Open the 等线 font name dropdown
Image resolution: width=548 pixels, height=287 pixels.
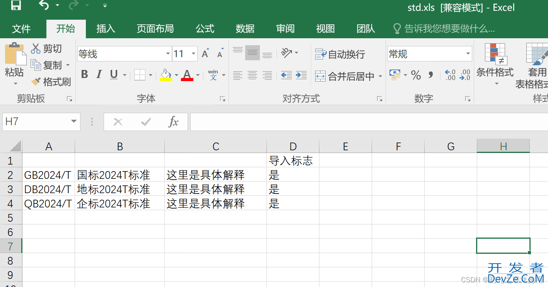168,54
